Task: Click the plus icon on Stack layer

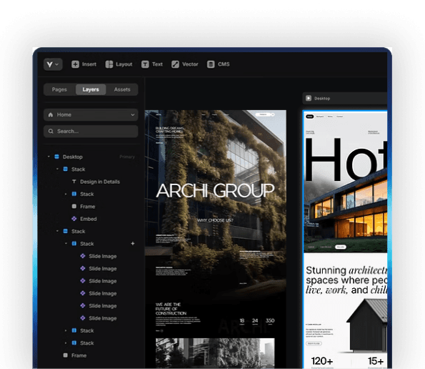Action: tap(133, 244)
